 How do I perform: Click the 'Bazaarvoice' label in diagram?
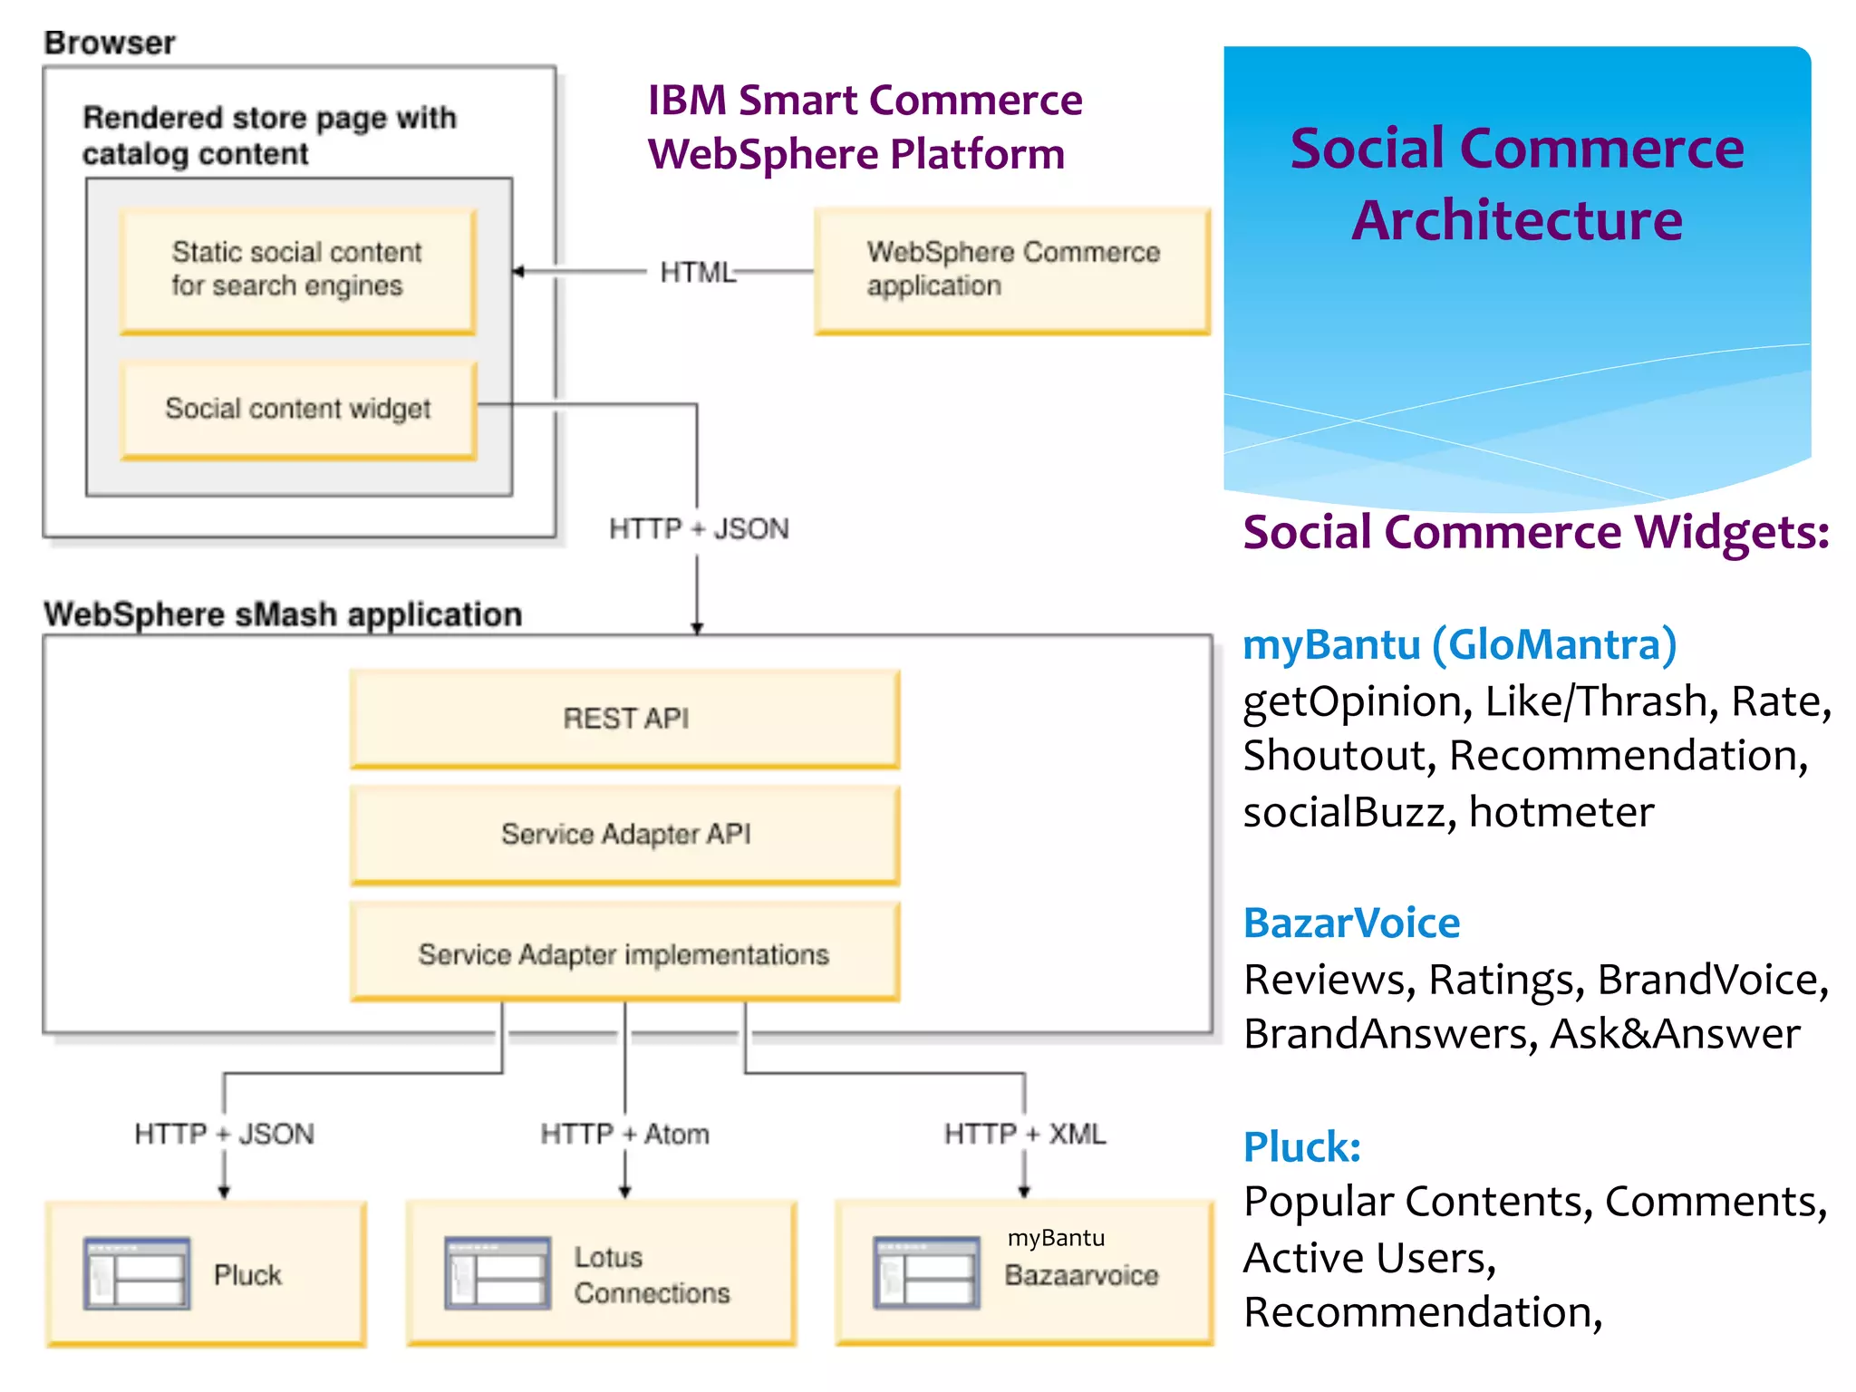click(x=1081, y=1275)
